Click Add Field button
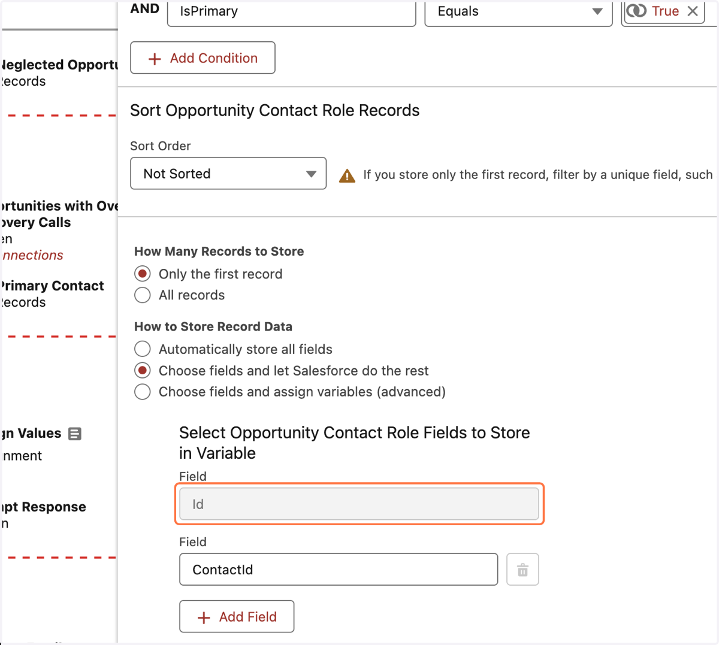719x645 pixels. (237, 617)
